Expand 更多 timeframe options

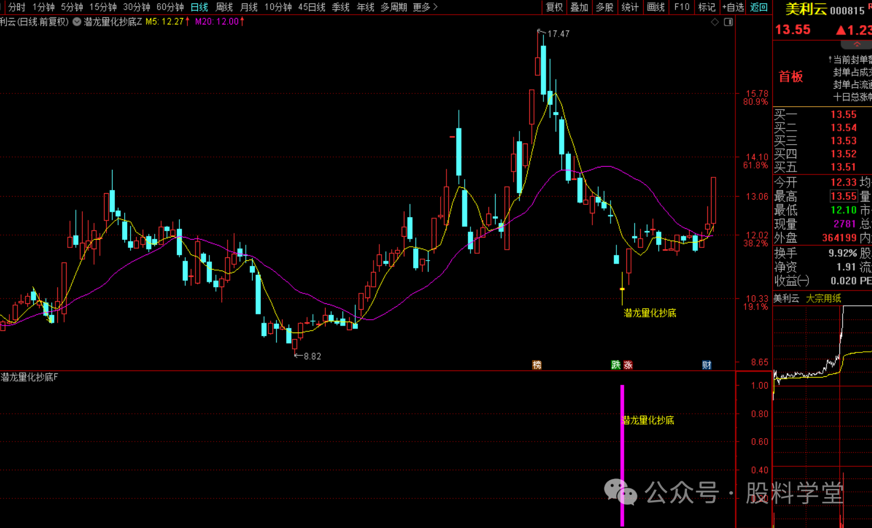coord(424,7)
